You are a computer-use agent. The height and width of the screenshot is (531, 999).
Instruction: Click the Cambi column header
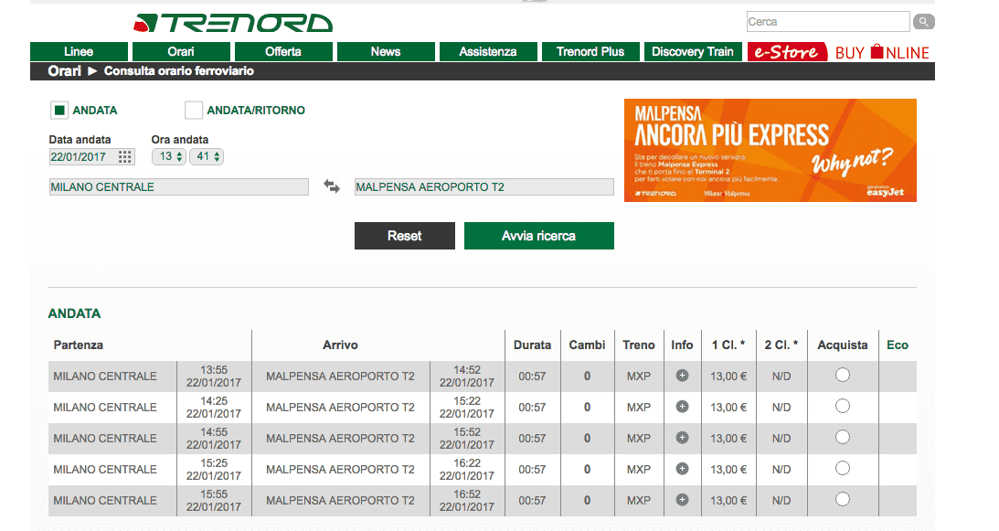point(587,345)
